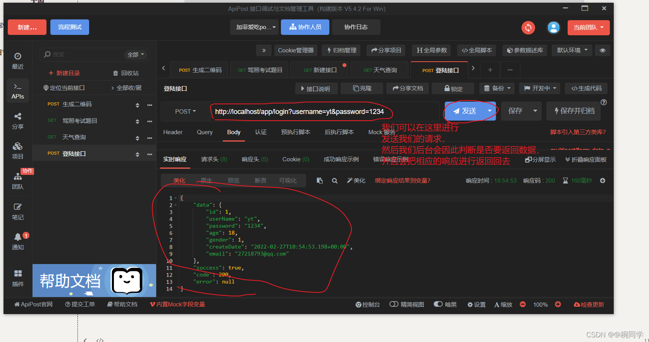Click 脚本引入第三方类库? link
Screen dimensions: 649x342
pos(578,132)
